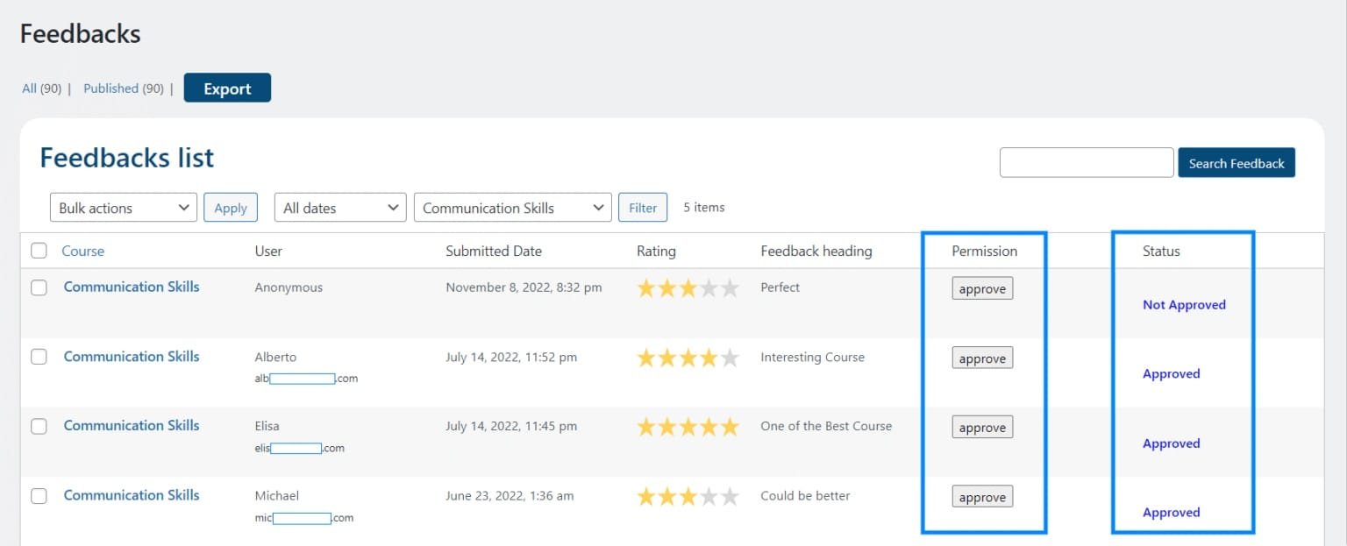Select Elisa's feedback row checkbox

[39, 426]
